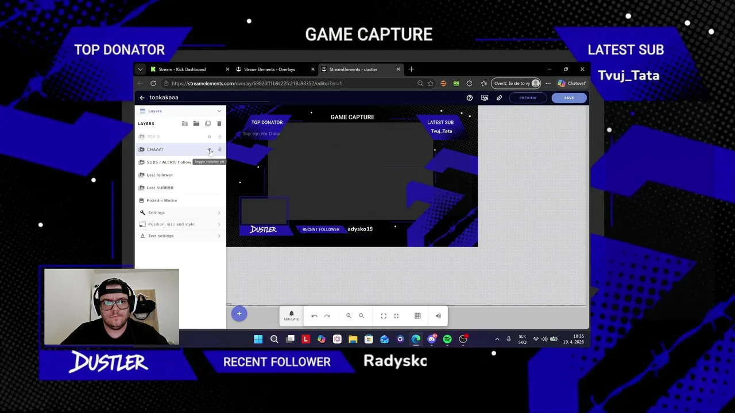This screenshot has height=413, width=735.
Task: Reload the page in the browser
Action: tap(153, 83)
